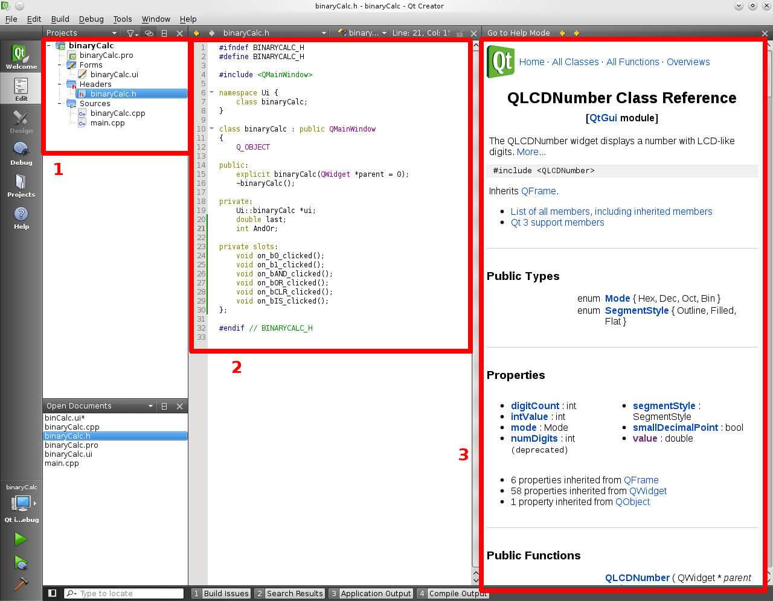Follow the All Classes link
The image size is (773, 601).
(x=576, y=62)
